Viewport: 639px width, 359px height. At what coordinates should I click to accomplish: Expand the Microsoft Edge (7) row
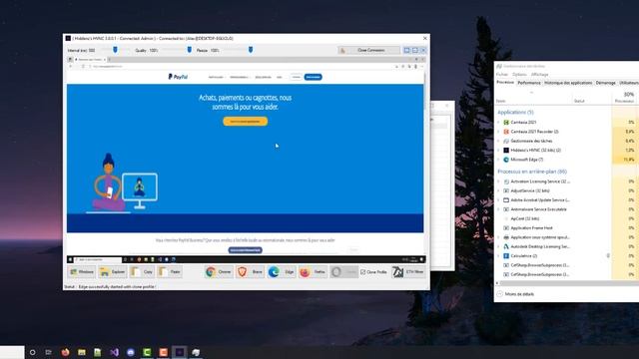pos(499,160)
